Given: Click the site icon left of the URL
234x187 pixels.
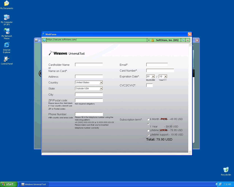Looking at the screenshot, I should tap(44, 40).
